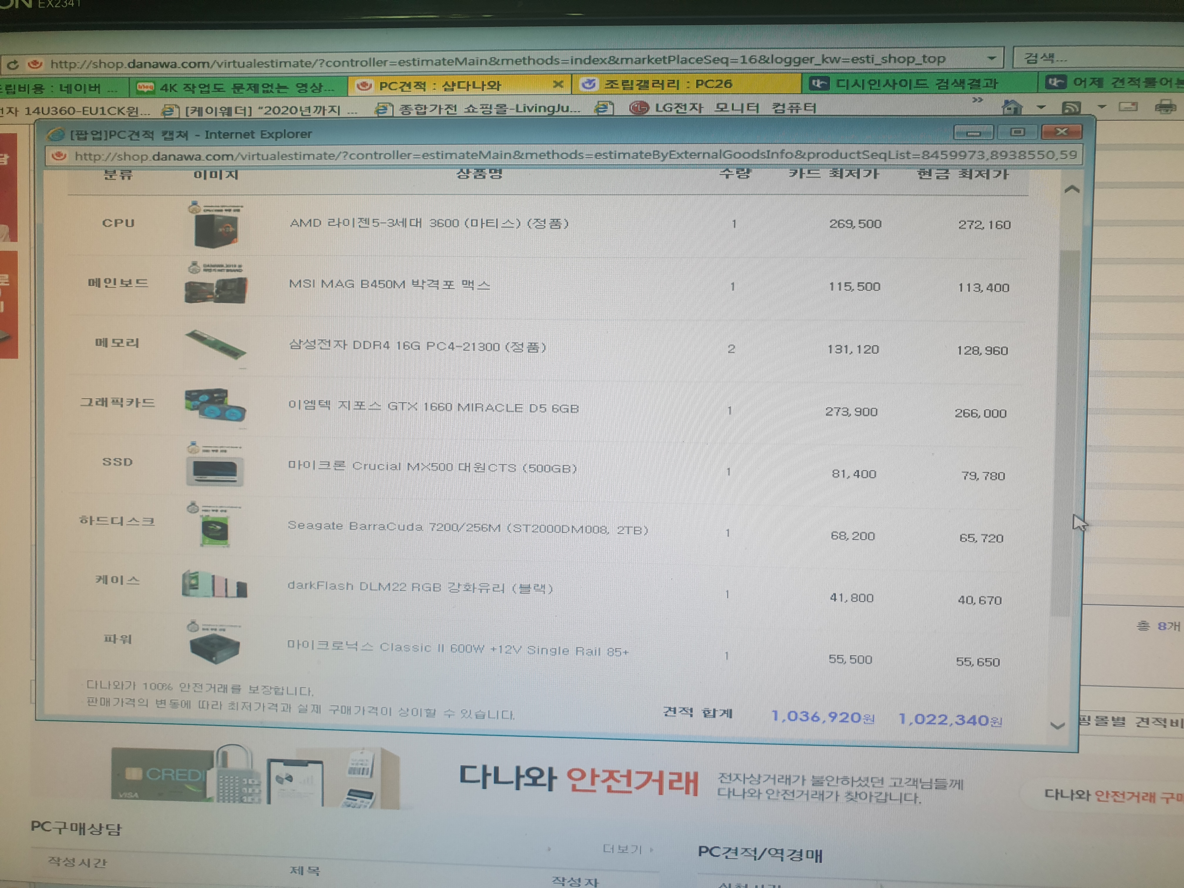The image size is (1184, 888).
Task: Click the Read mail envelope icon
Action: [x=1128, y=107]
